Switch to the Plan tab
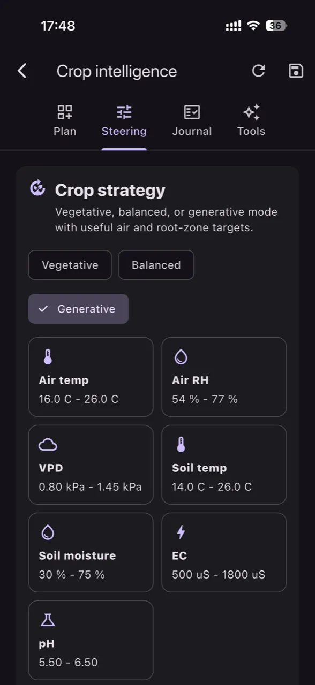Screen dimensions: 315x685 pyautogui.click(x=65, y=120)
